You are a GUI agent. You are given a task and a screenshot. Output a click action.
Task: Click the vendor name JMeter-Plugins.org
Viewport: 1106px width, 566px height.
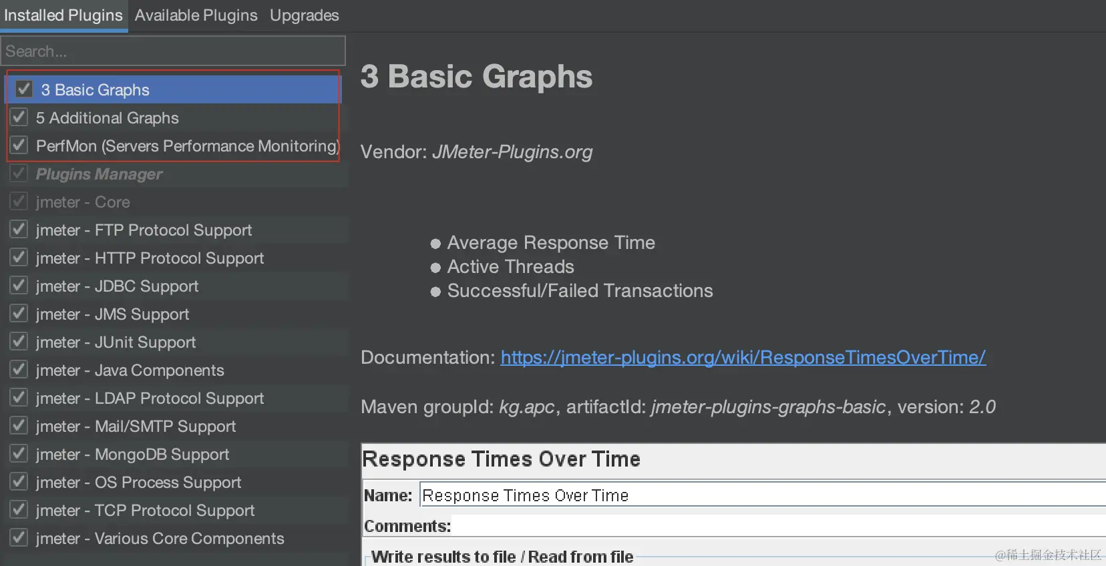tap(512, 152)
